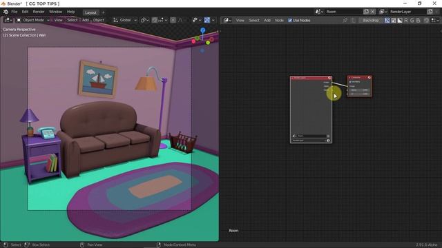Toggle viewport gizmos display
442x248 pixels.
[207, 20]
